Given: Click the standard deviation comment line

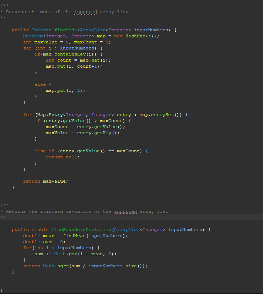Looking at the screenshot, I should (x=87, y=211).
